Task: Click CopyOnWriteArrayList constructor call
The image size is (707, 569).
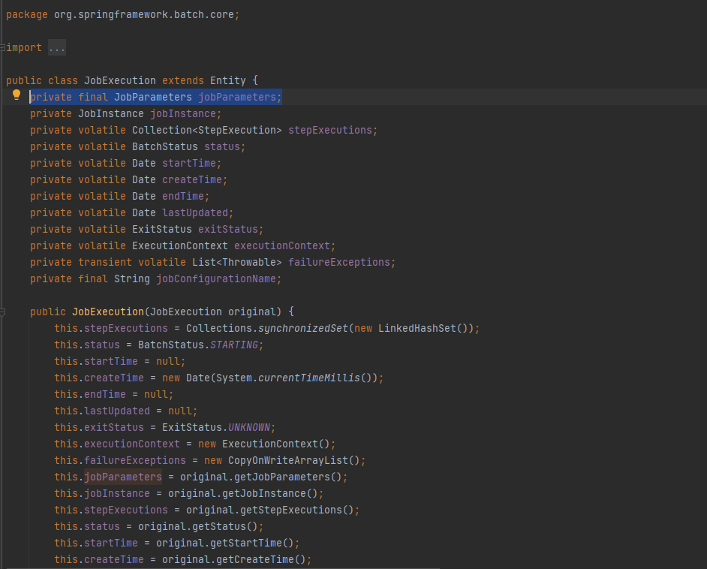Action: click(293, 461)
